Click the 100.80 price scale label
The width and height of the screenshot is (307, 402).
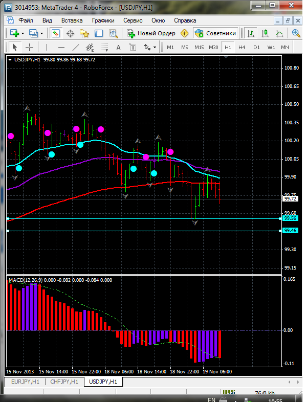tap(292, 68)
